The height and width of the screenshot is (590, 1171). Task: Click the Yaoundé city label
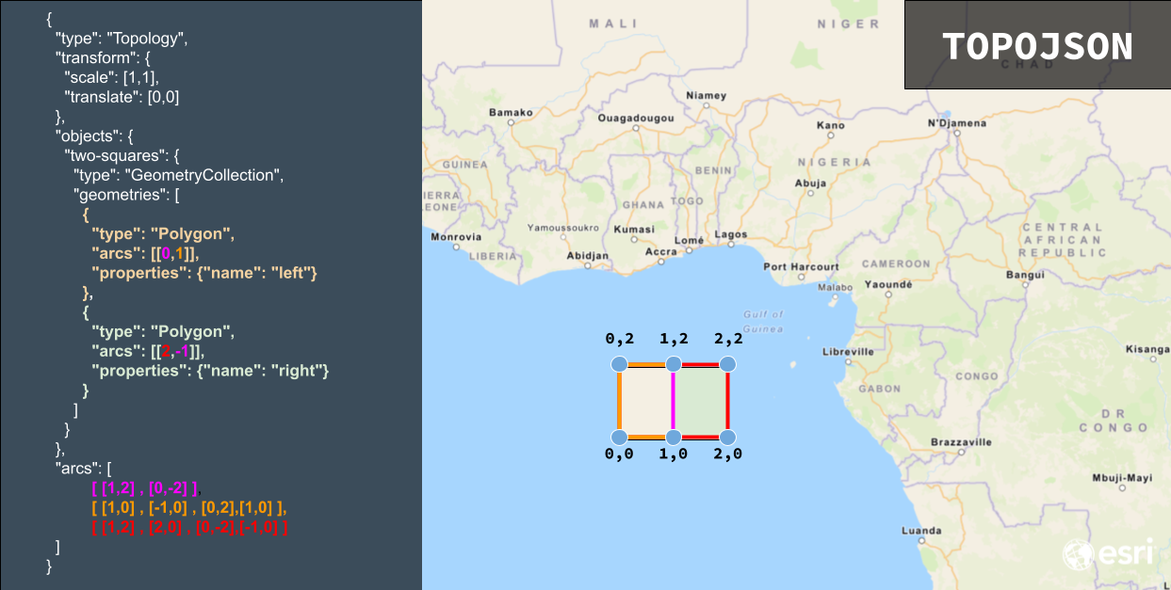tap(888, 283)
